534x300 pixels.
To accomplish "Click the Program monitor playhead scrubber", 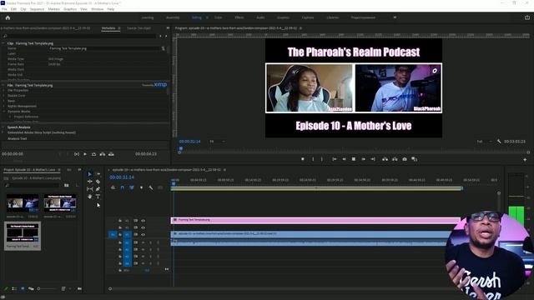I will (x=181, y=148).
